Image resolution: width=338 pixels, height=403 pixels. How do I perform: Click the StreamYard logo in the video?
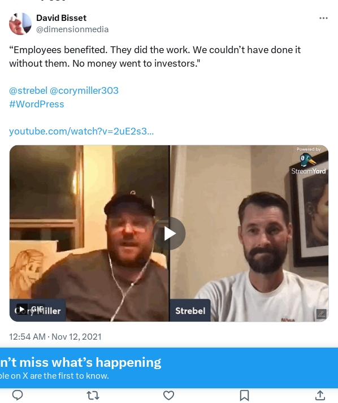tap(309, 163)
